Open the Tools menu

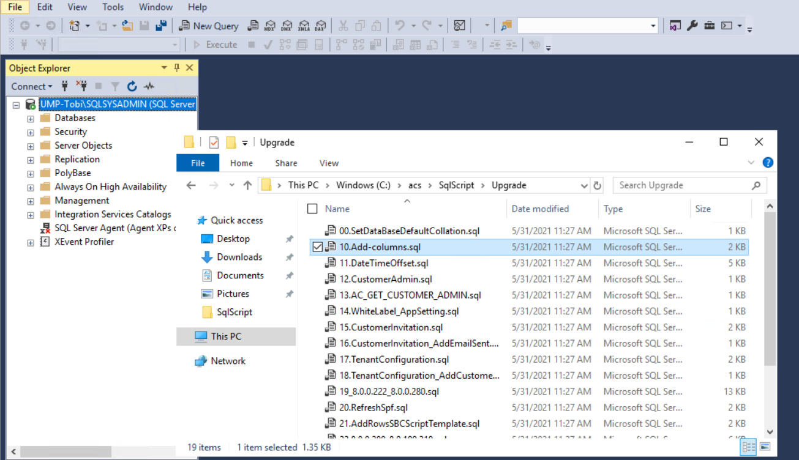[x=113, y=7]
